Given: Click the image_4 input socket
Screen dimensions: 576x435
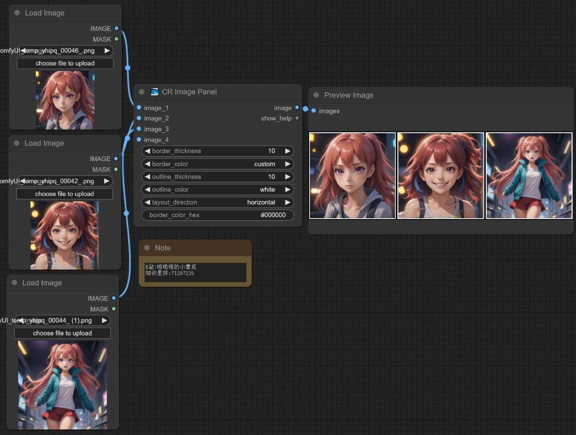Looking at the screenshot, I should (x=139, y=140).
